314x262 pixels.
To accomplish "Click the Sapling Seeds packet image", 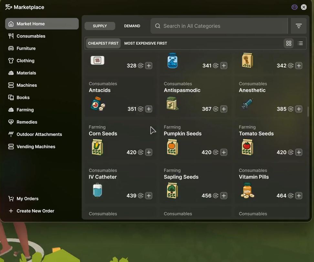I will 172,191.
